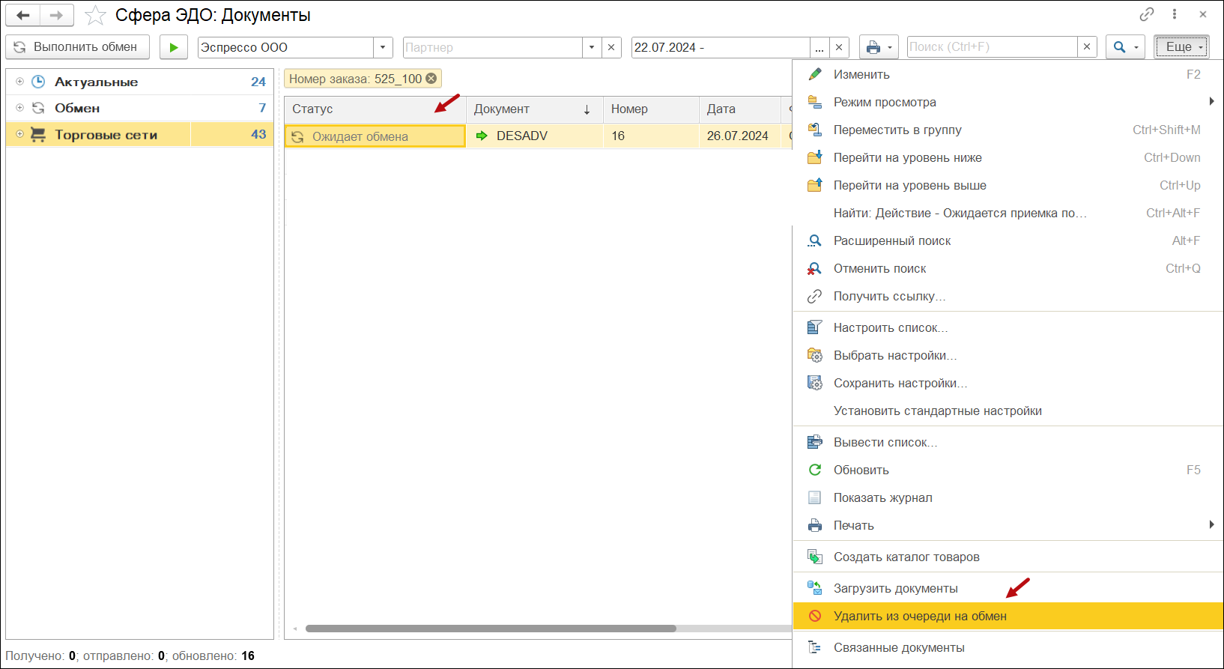Go back with the left arrow button
The width and height of the screenshot is (1224, 669).
pyautogui.click(x=23, y=15)
